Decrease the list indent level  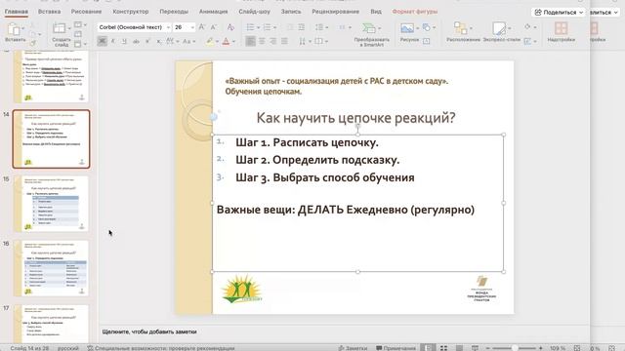tap(290, 27)
